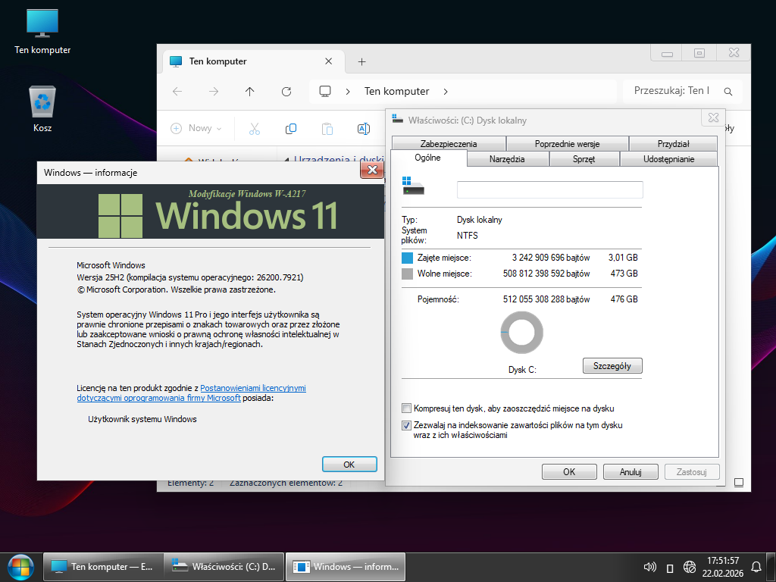Enable the 'Kompresuj ten dysk' checkbox

407,408
